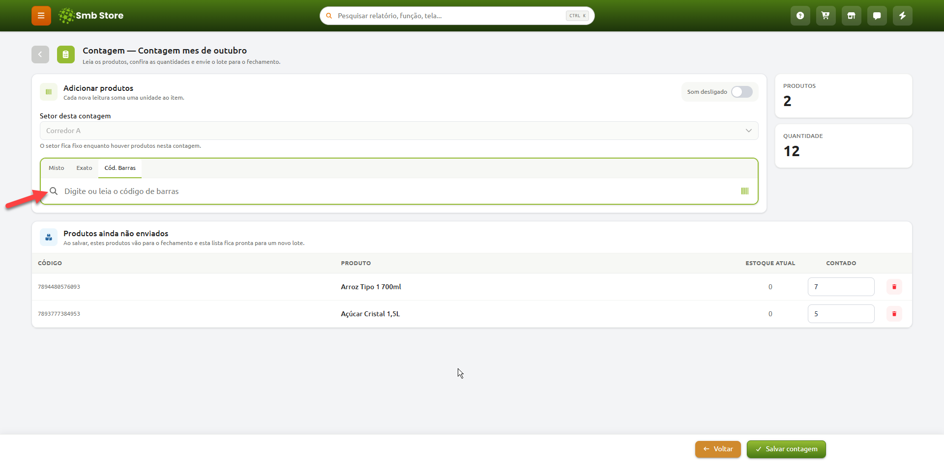944x464 pixels.
Task: Toggle the Som desligado switch
Action: [x=742, y=92]
